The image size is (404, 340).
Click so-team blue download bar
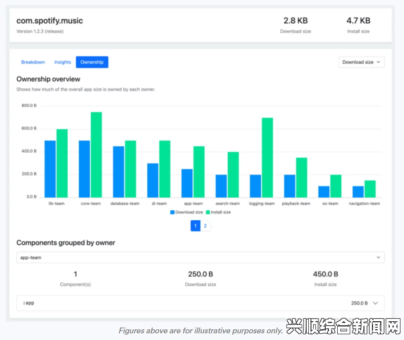[x=324, y=192]
